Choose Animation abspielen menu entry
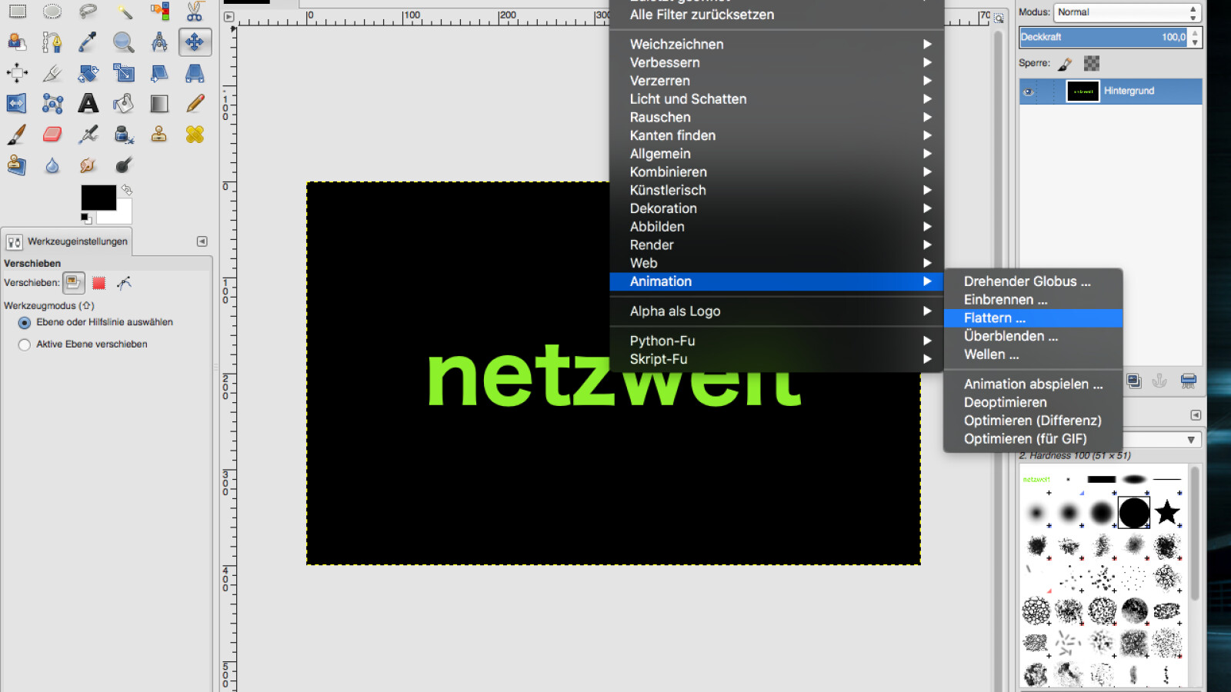Screen dimensions: 1231x692 [1033, 384]
